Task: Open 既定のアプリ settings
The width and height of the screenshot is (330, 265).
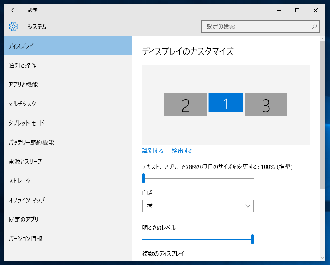Action: (x=68, y=219)
